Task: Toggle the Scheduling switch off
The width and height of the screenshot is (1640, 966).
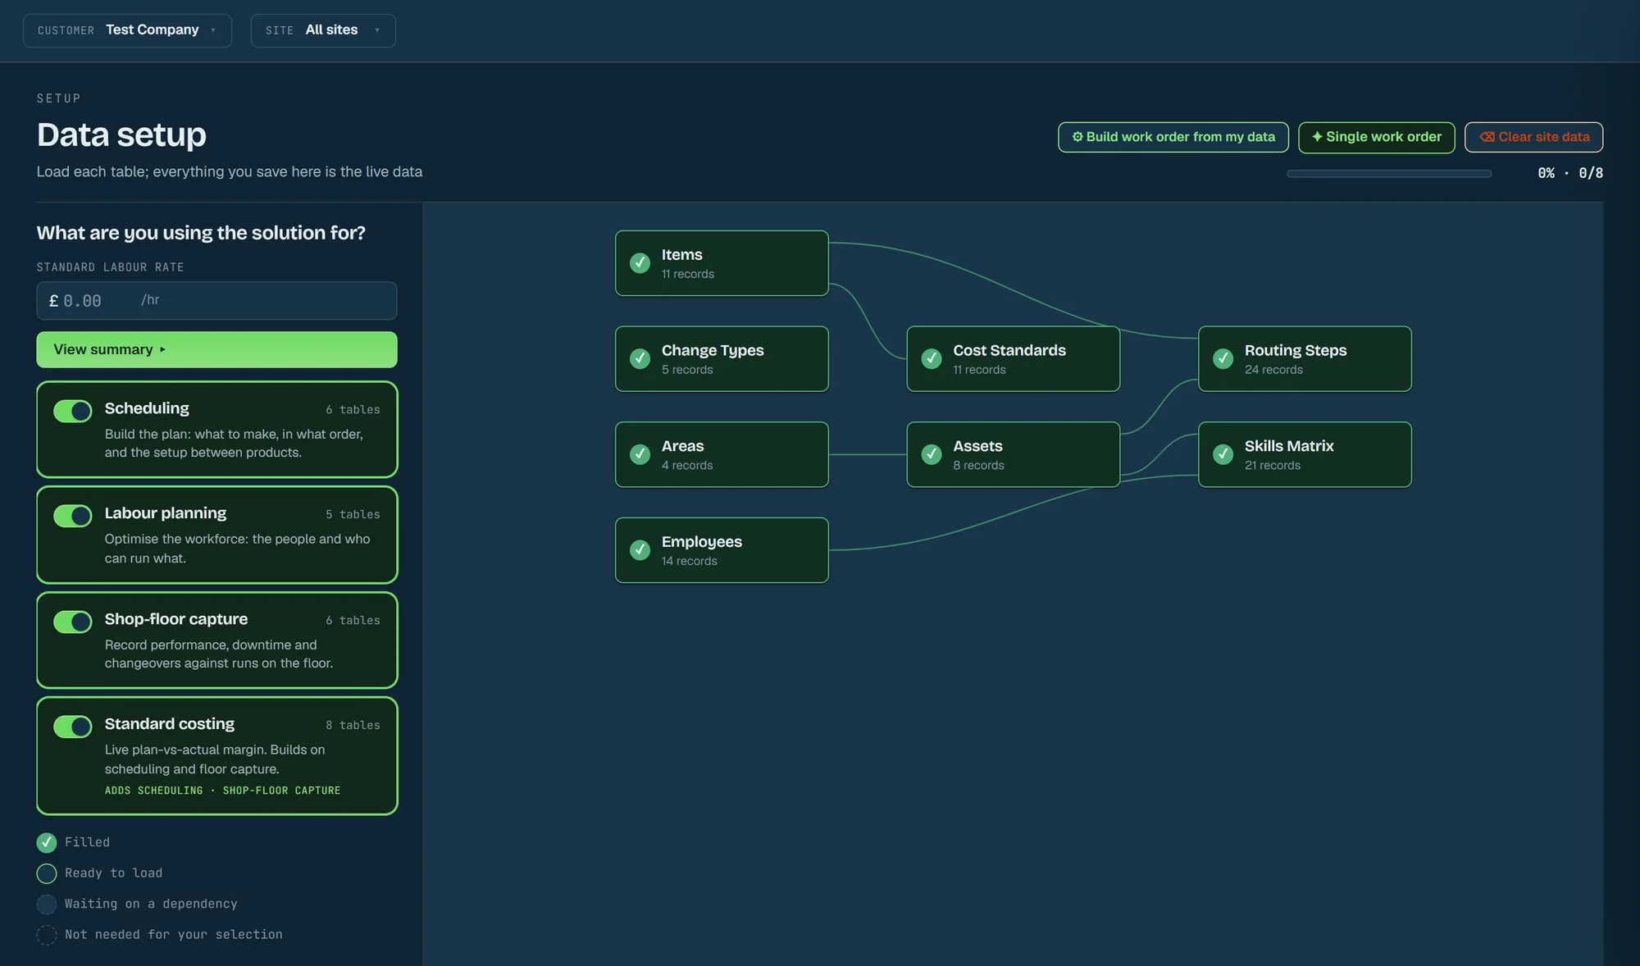Action: pos(73,411)
